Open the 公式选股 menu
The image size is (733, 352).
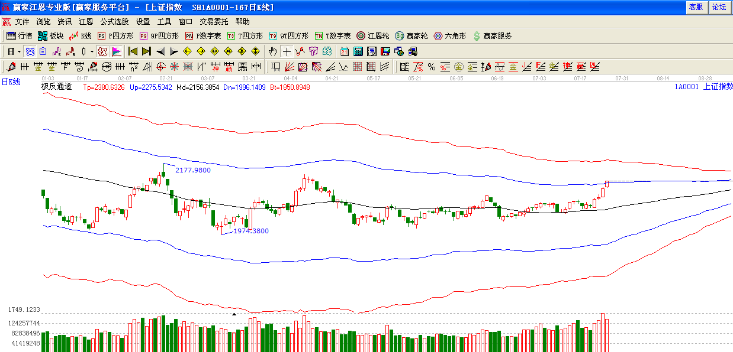pos(114,21)
